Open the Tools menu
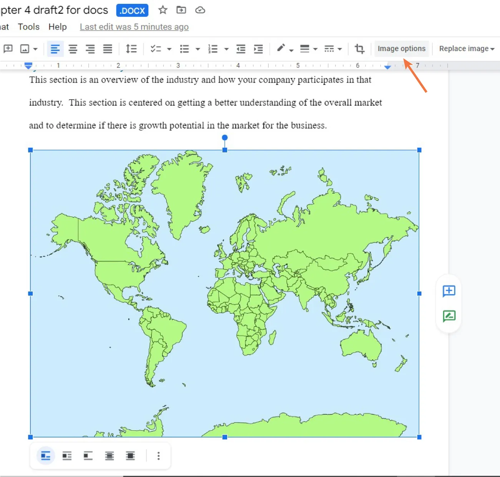Viewport: 500px width, 477px height. (x=28, y=26)
